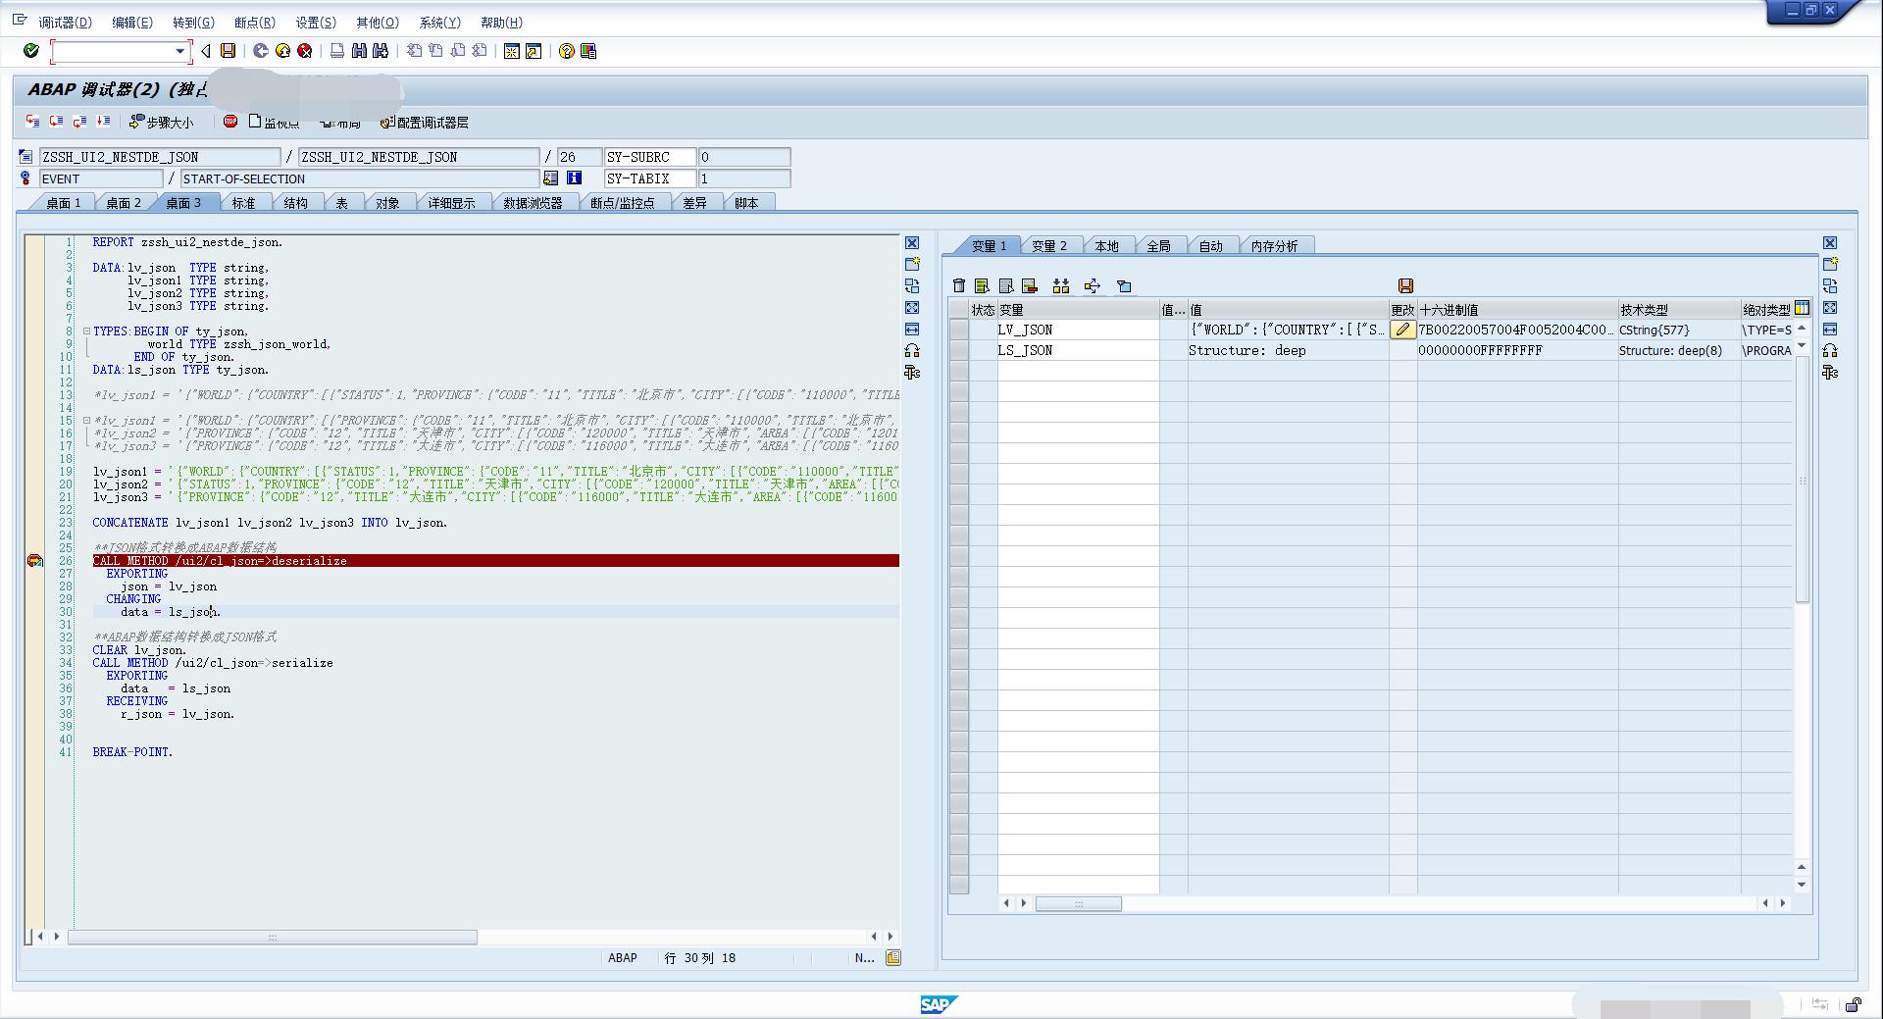
Task: Switch to the 本地 variables tab
Action: 1106,246
